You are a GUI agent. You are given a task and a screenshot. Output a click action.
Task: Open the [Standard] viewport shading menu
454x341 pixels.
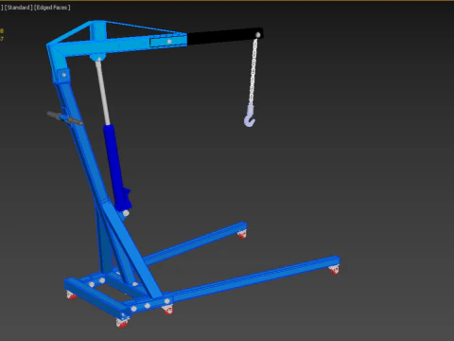[x=18, y=8]
